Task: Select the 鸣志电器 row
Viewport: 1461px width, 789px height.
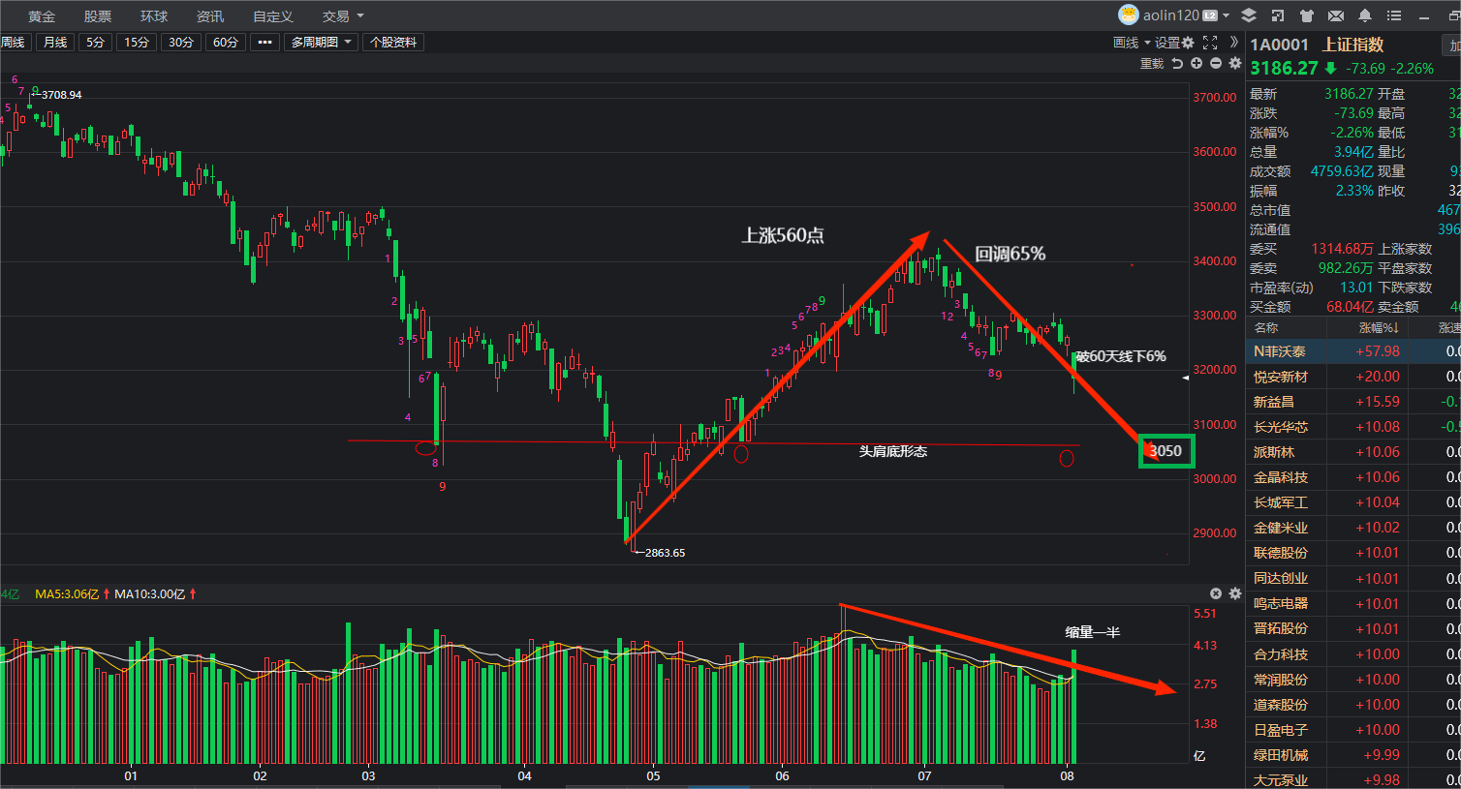Action: pyautogui.click(x=1353, y=603)
